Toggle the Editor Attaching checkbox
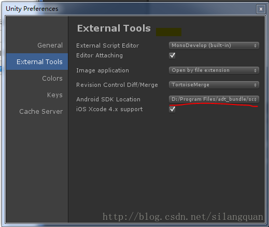This screenshot has width=269, height=227. [x=172, y=55]
